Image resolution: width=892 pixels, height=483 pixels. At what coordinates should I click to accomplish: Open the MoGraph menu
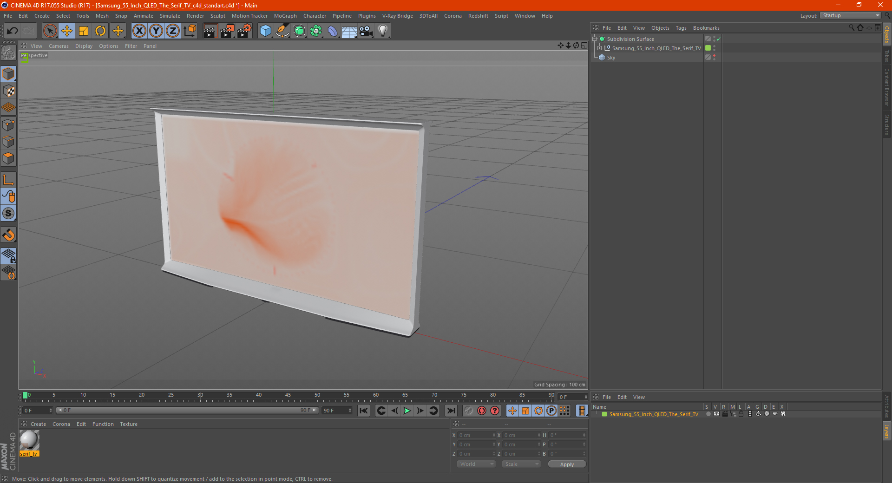click(285, 16)
